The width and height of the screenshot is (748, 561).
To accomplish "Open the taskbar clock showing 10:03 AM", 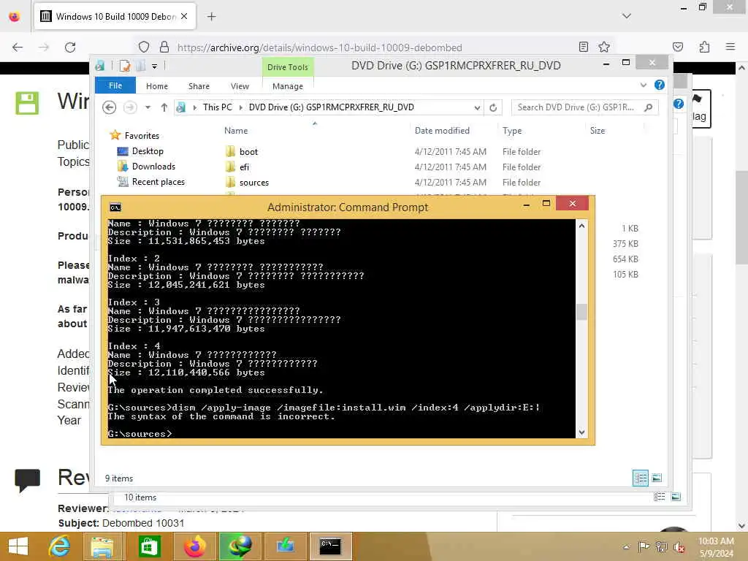I will (x=716, y=546).
